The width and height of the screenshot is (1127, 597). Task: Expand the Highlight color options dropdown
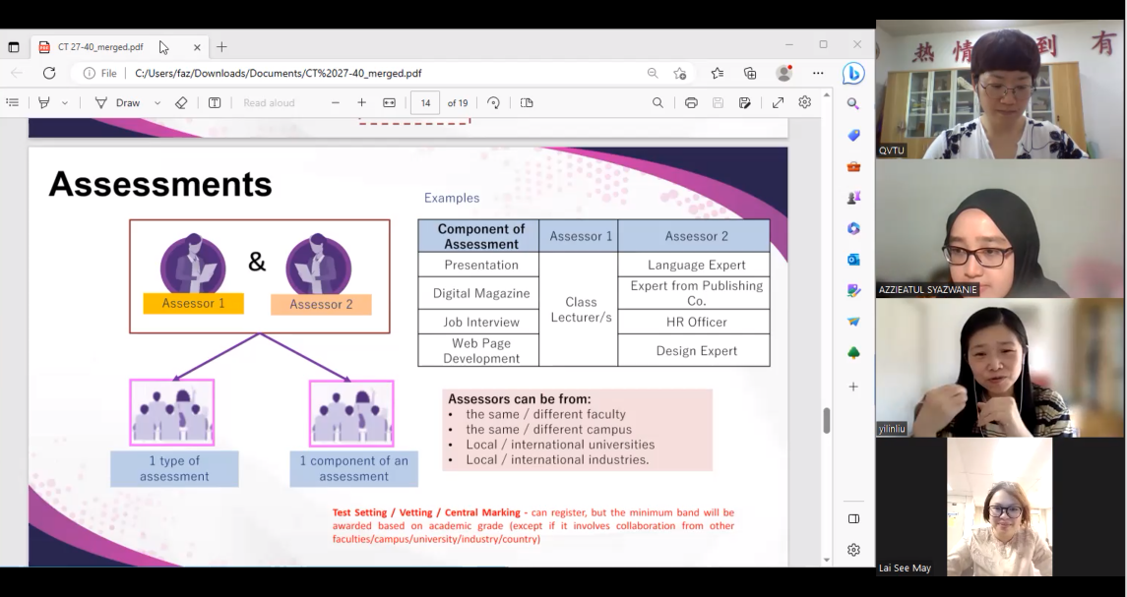65,102
